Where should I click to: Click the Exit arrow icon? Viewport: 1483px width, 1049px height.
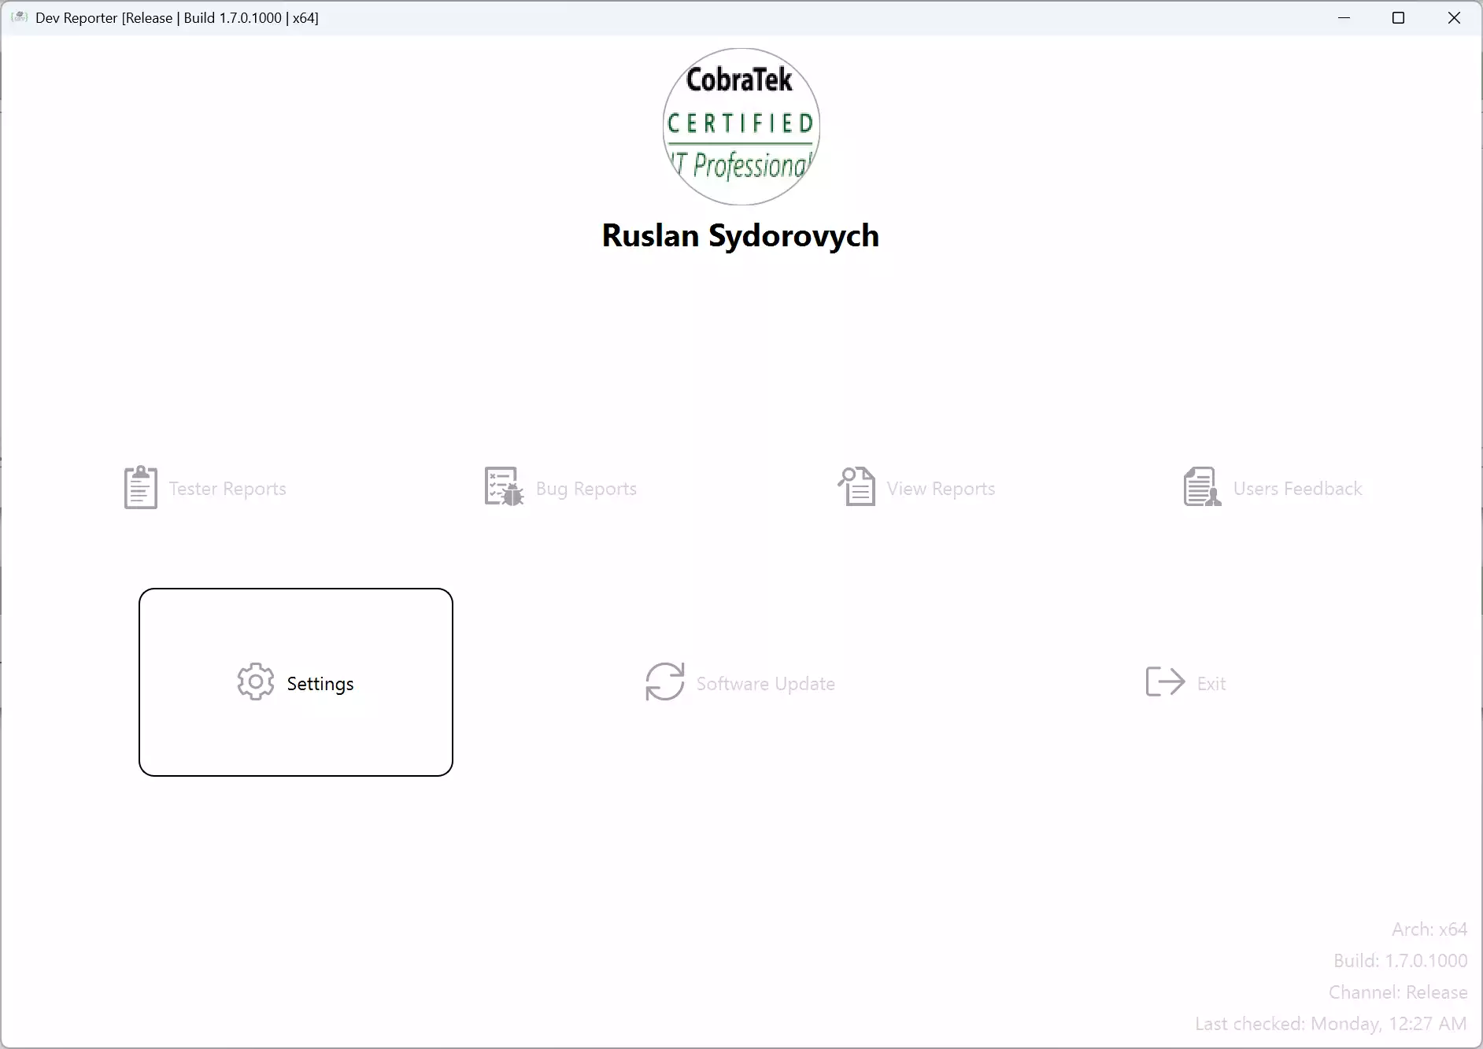tap(1165, 682)
